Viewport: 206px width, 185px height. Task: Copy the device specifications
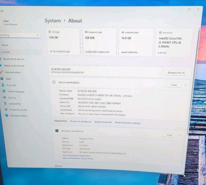point(174,85)
